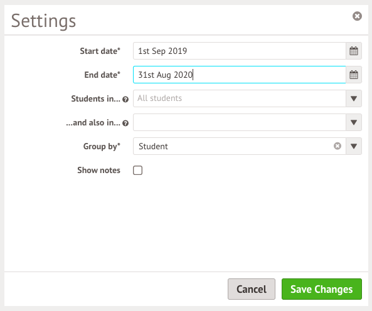Open the Start date calendar picker

tap(354, 51)
